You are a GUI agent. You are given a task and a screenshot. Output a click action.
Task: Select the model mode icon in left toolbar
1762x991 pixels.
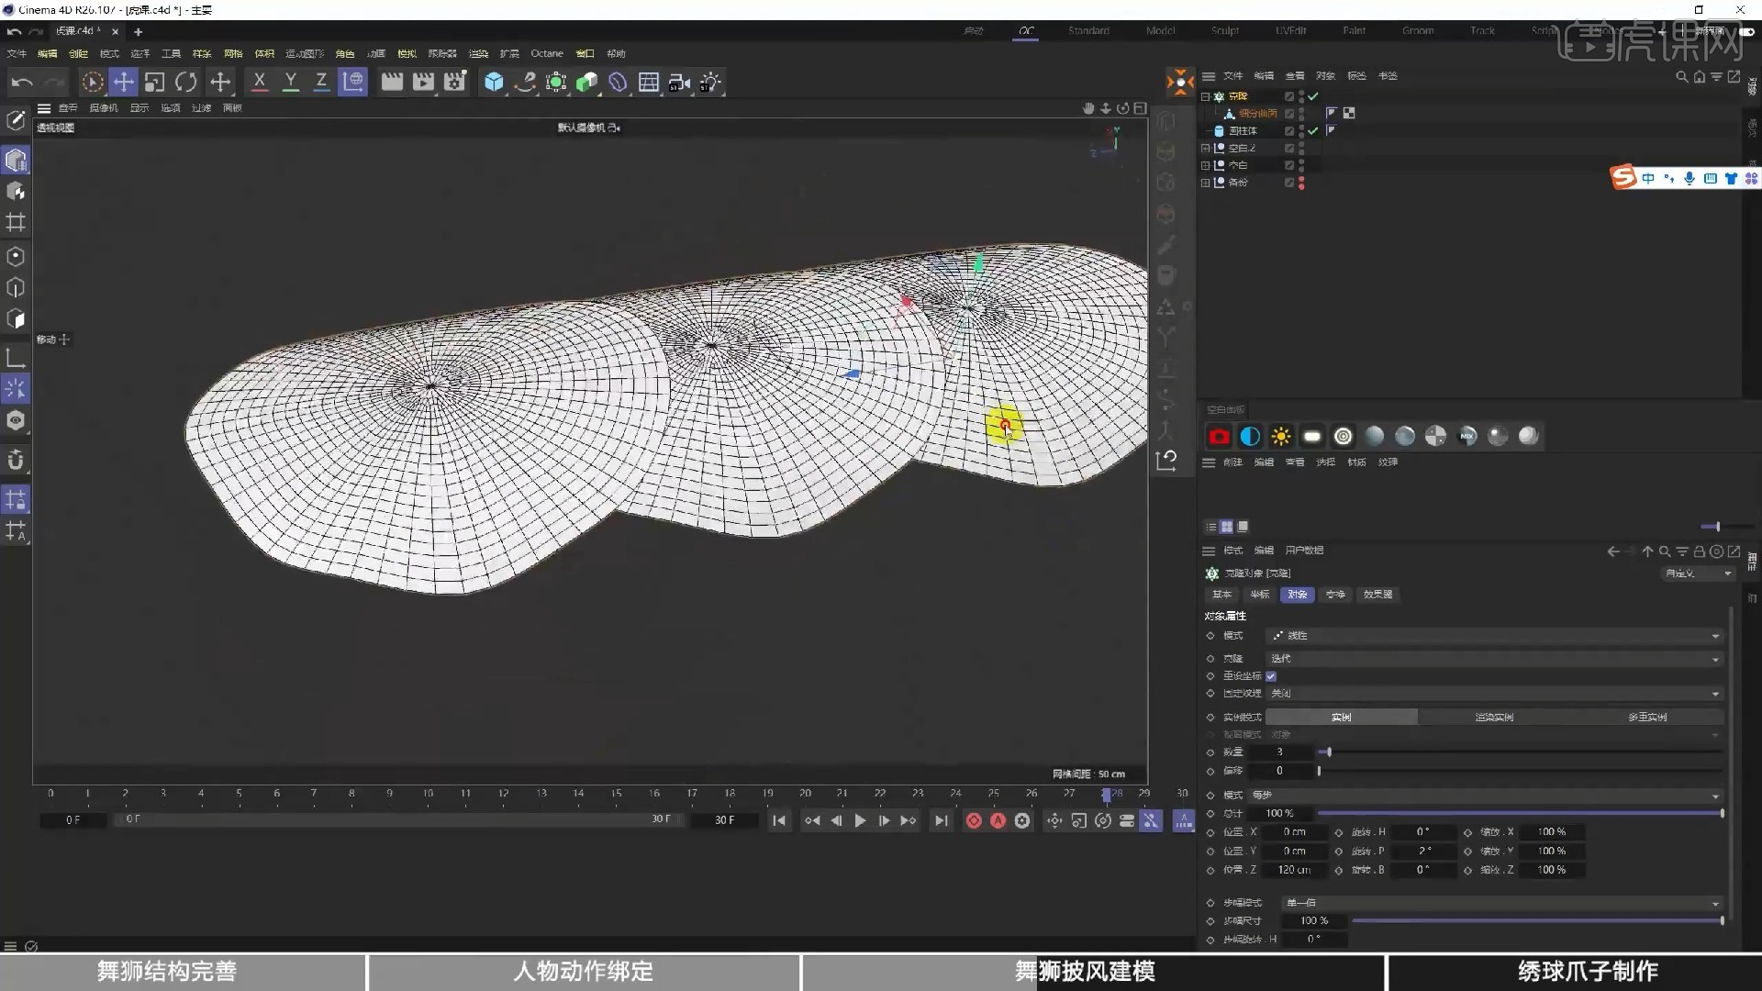(16, 161)
